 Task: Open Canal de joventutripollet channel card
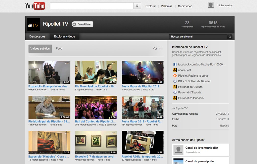201,150
